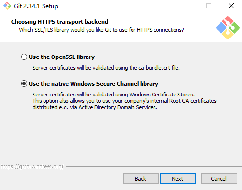Go to the previous page with Back

[141, 179]
